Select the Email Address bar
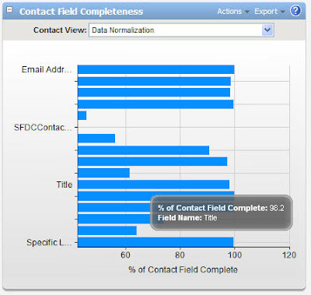 click(156, 69)
